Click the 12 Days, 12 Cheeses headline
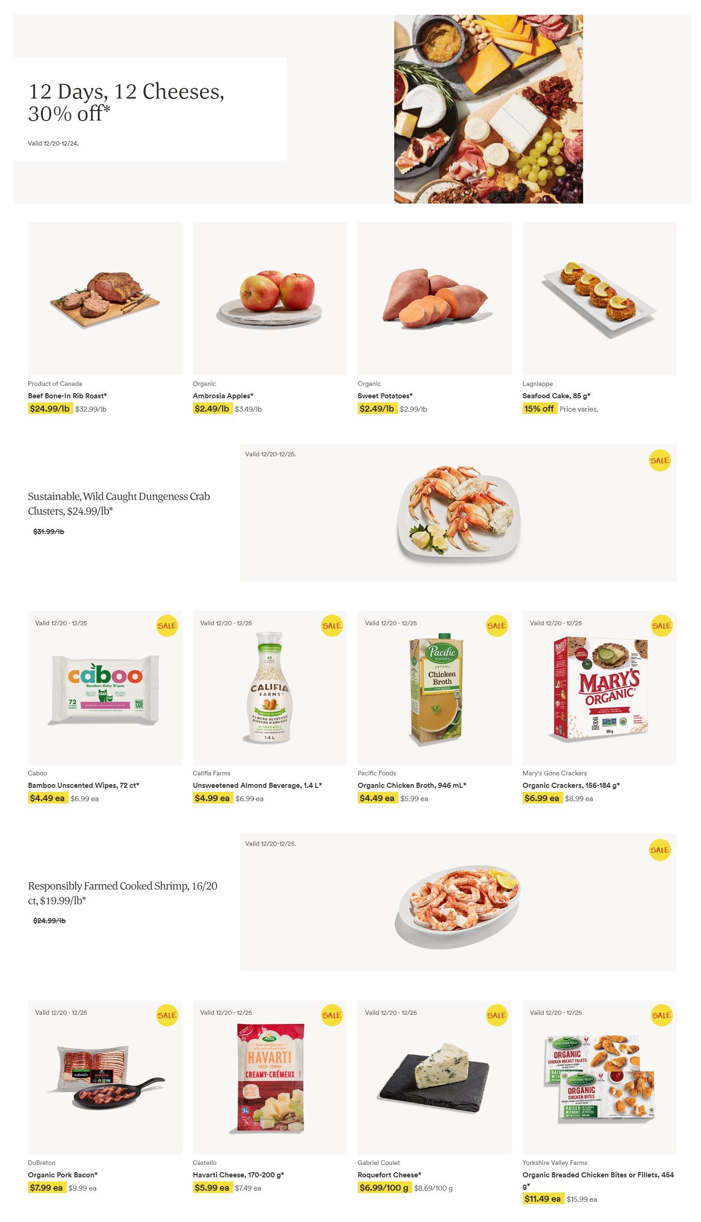The image size is (701, 1222). coord(126,102)
